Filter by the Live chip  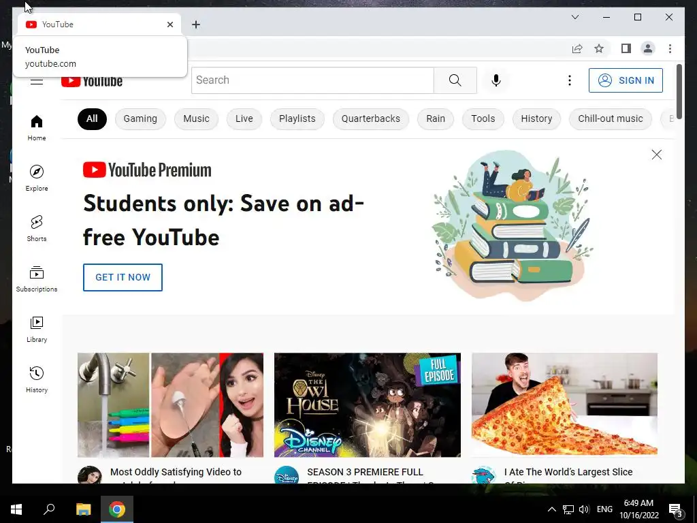[x=244, y=118]
